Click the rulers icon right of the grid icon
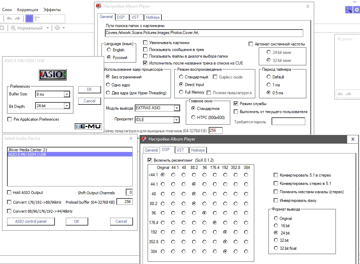 pos(37,19)
